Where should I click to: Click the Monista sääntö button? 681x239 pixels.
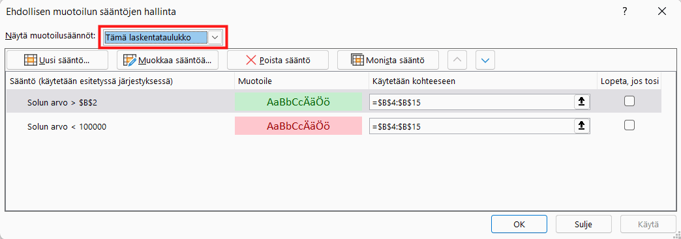[388, 60]
